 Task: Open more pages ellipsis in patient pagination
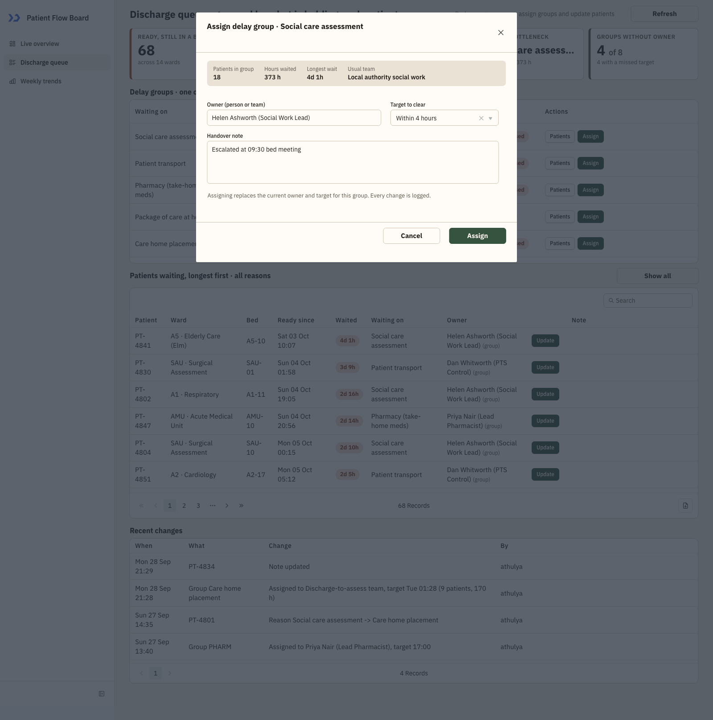tap(213, 506)
